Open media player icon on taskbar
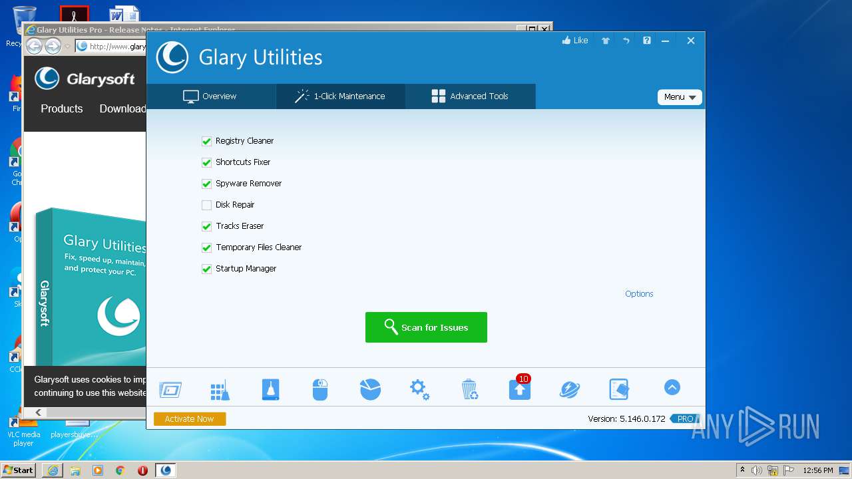The image size is (852, 479). (98, 470)
